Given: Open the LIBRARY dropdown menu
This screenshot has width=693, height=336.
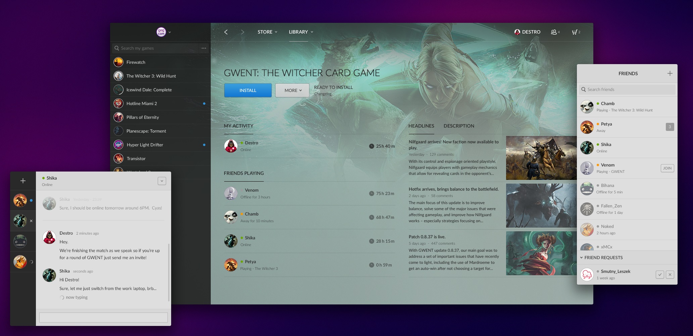Looking at the screenshot, I should (x=301, y=32).
